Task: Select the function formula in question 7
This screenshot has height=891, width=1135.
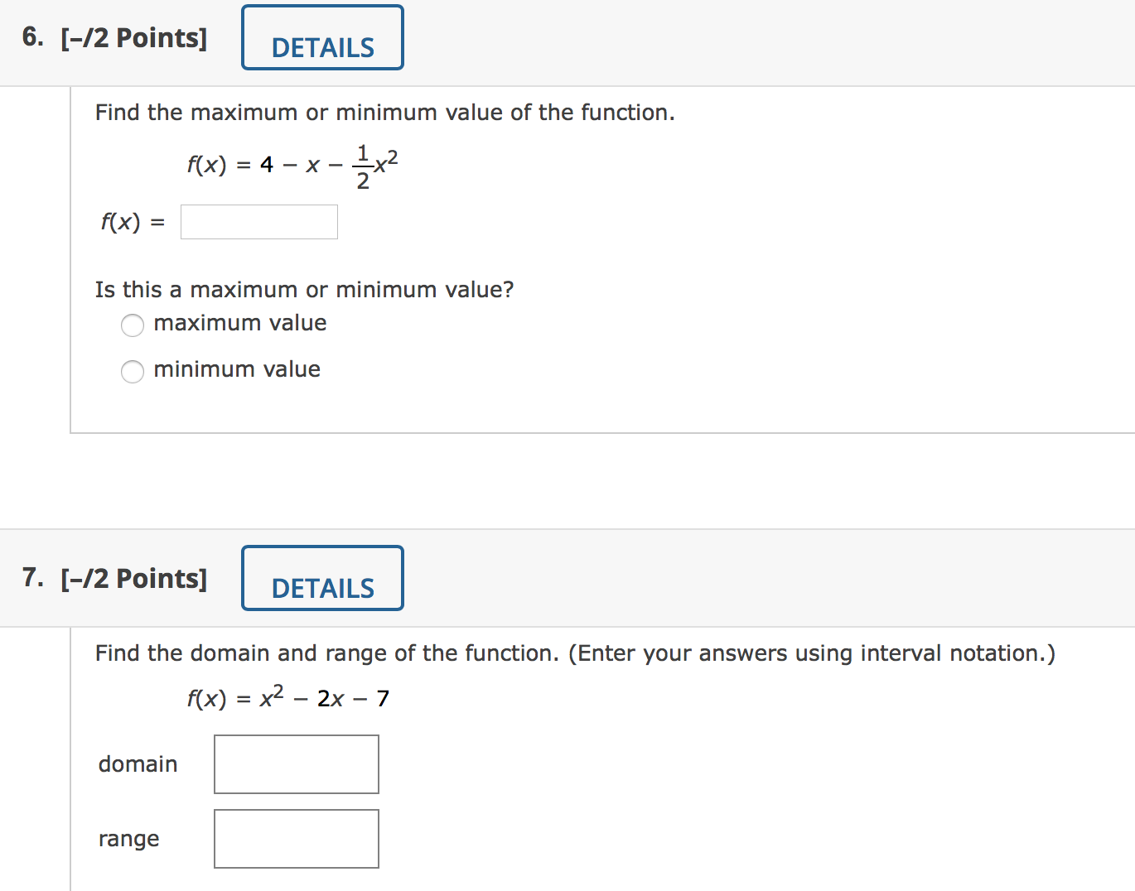Action: click(288, 697)
